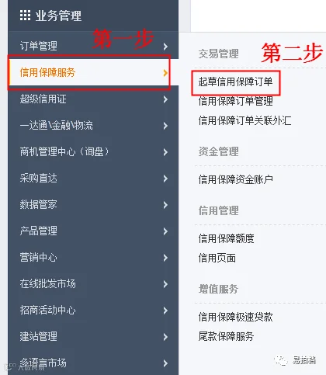The width and height of the screenshot is (326, 375).
Task: Select 一达通\金融\物流 menu entry
Action: click(93, 126)
